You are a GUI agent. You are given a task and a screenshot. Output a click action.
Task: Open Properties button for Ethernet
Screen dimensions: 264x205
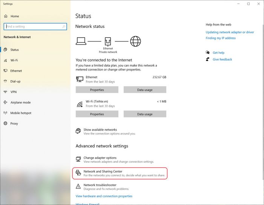(x=97, y=90)
